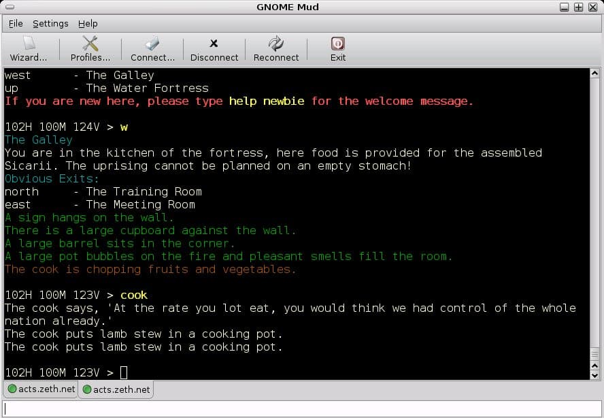Click the yellow 'cook' command text
The height and width of the screenshot is (418, 604).
click(134, 295)
